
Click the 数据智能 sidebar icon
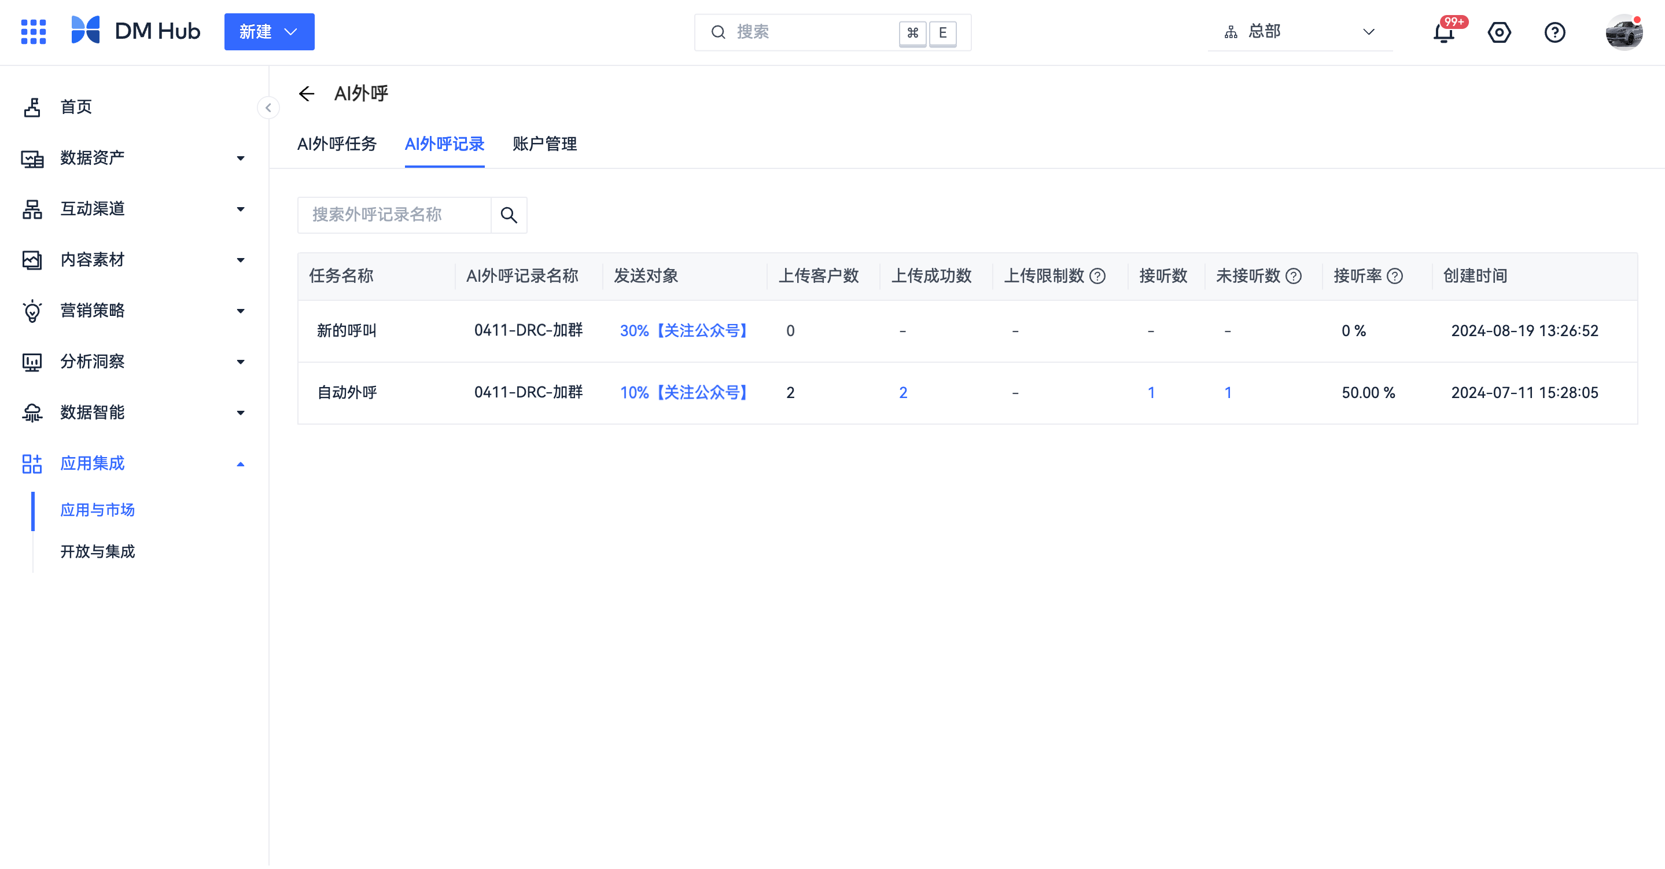pos(32,413)
